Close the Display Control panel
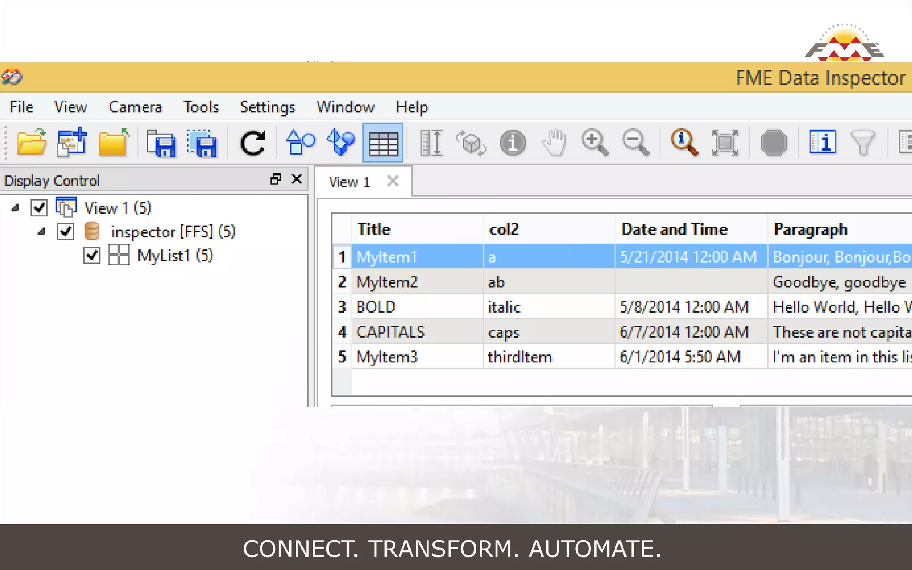This screenshot has height=570, width=912. tap(297, 179)
